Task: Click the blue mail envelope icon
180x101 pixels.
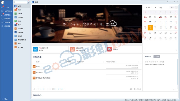Action: pos(35,49)
